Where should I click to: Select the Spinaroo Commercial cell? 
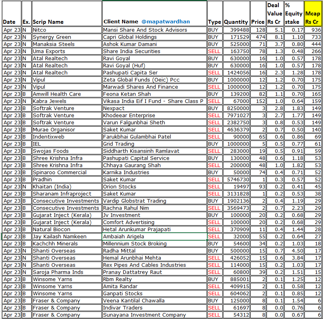point(67,173)
